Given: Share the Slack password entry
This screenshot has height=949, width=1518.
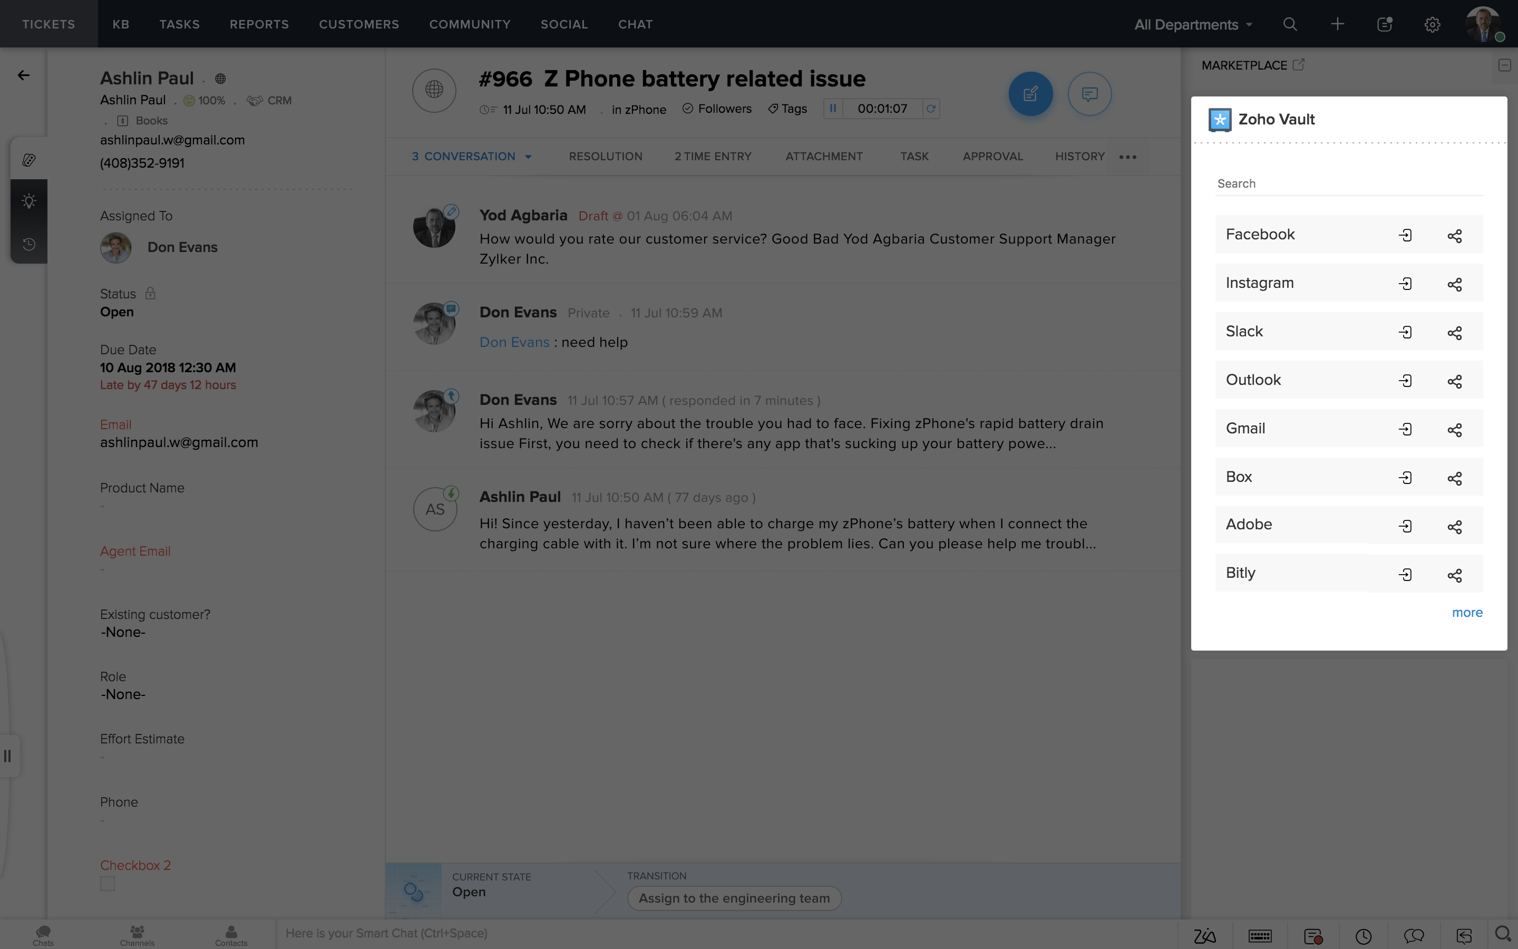Looking at the screenshot, I should [1454, 332].
